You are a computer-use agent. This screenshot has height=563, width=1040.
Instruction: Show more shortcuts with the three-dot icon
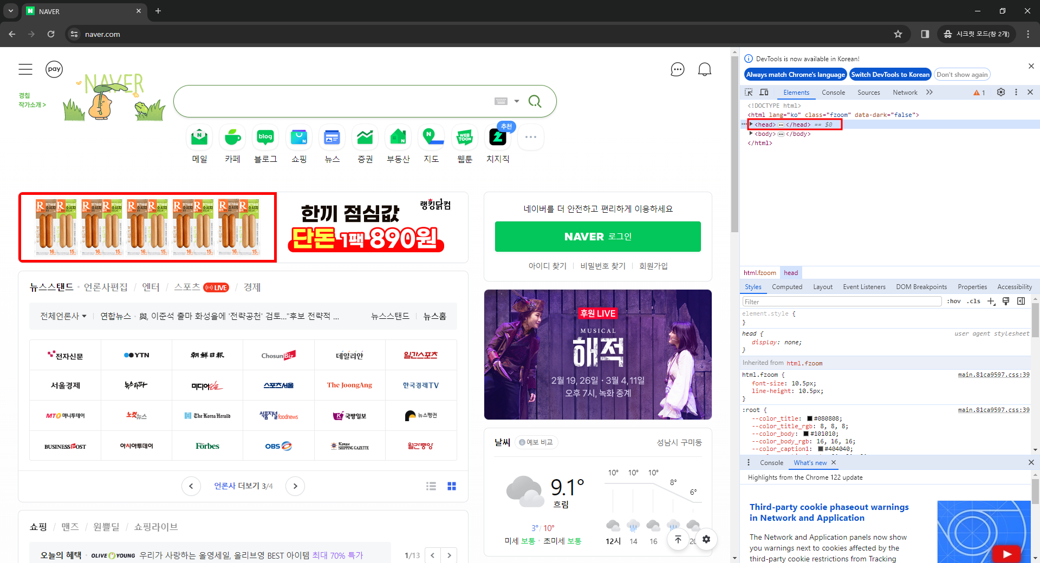point(531,137)
